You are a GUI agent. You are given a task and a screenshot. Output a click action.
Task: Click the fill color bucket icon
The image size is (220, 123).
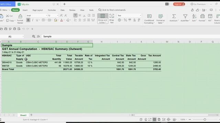56,20
